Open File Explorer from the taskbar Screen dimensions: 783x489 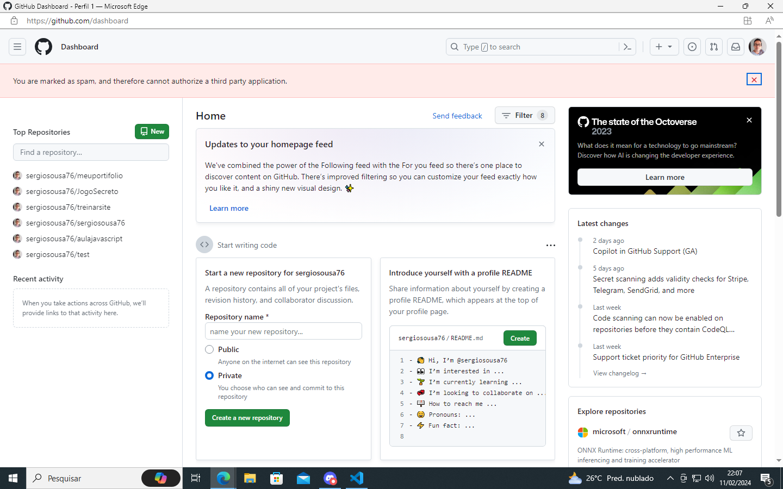point(250,478)
